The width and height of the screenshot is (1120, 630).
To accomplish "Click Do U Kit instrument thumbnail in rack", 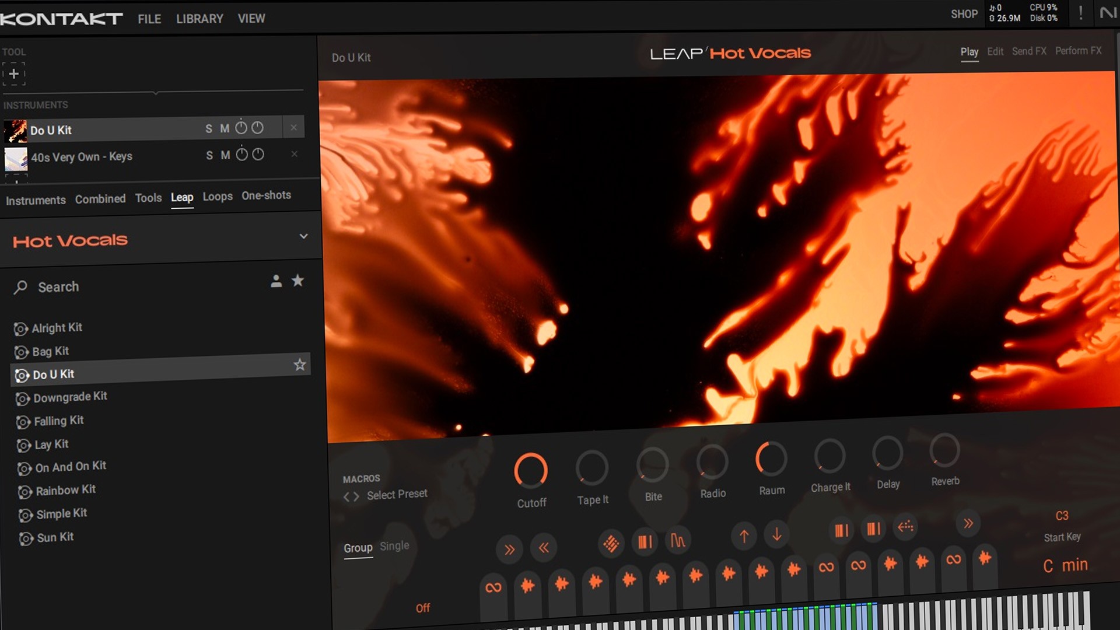I will pyautogui.click(x=15, y=131).
